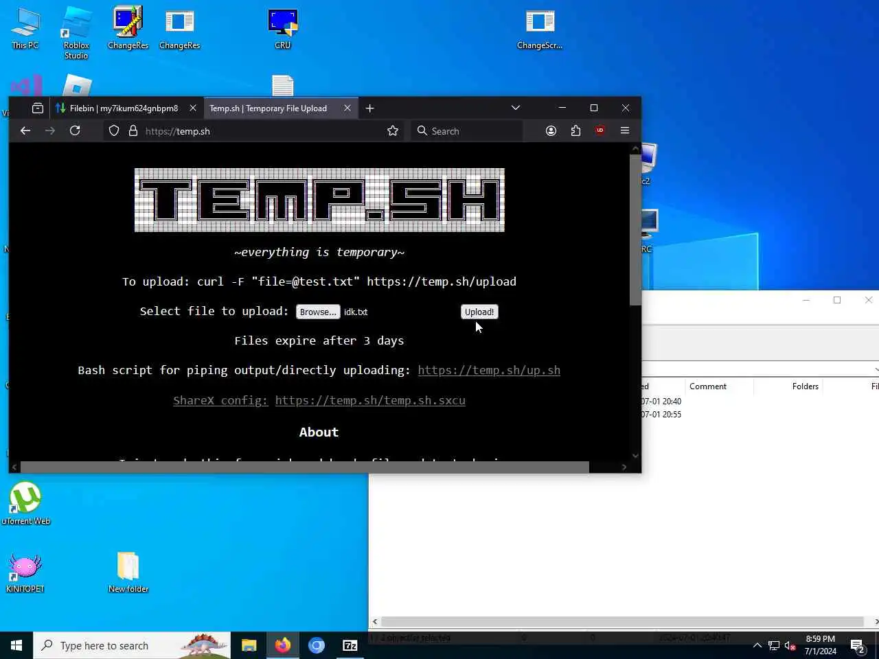879x659 pixels.
Task: Click the taskbar search box
Action: coord(132,645)
